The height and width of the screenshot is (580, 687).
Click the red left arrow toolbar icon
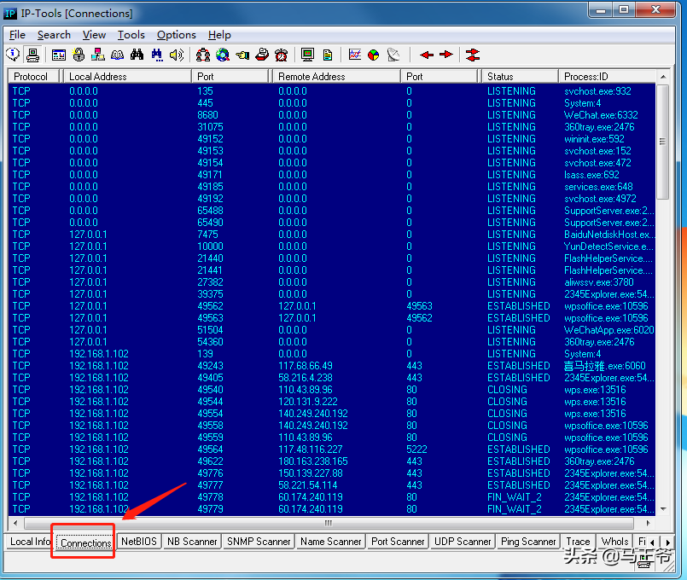coord(427,55)
